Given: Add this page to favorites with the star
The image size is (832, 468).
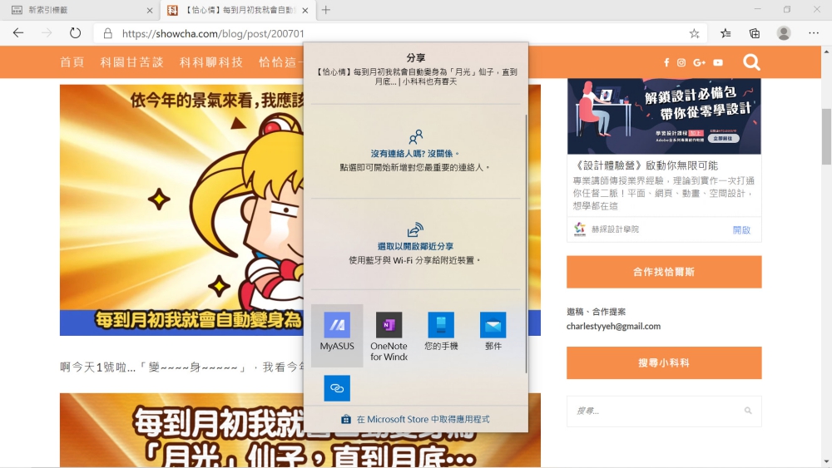Looking at the screenshot, I should click(694, 33).
